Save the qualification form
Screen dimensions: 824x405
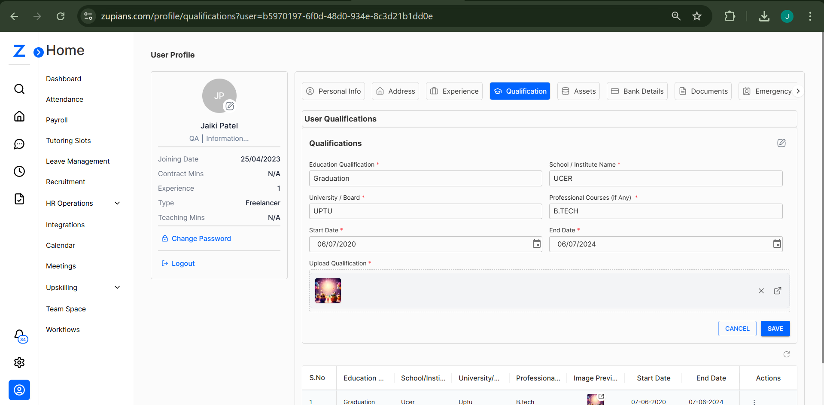point(775,329)
